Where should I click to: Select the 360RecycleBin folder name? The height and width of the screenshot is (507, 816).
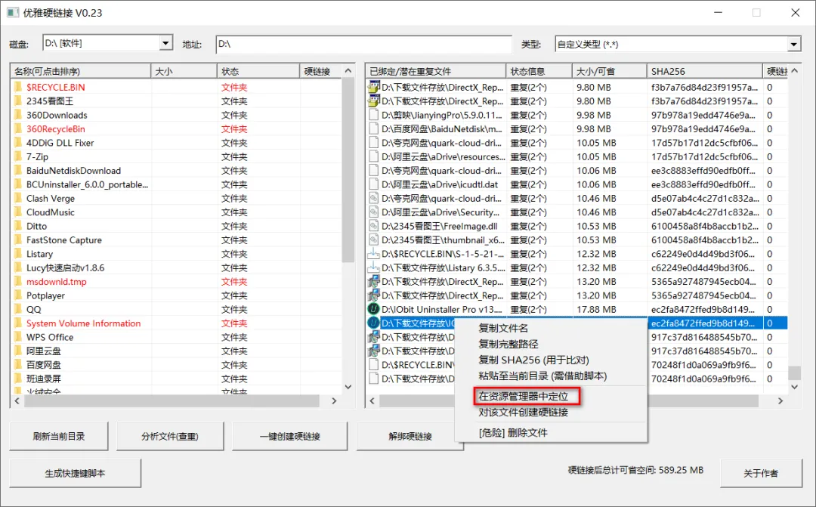(x=56, y=128)
